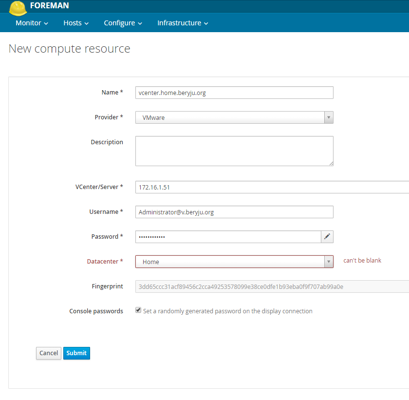The height and width of the screenshot is (400, 409).
Task: Click the Foreman hard hat logo
Action: pyautogui.click(x=18, y=7)
